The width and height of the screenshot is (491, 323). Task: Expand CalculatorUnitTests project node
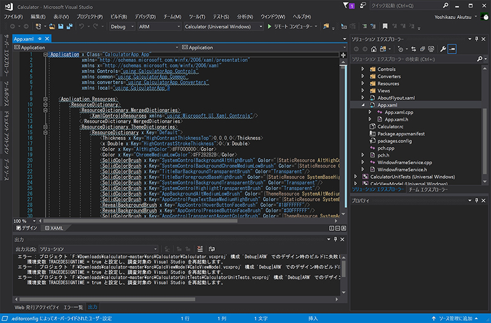355,177
